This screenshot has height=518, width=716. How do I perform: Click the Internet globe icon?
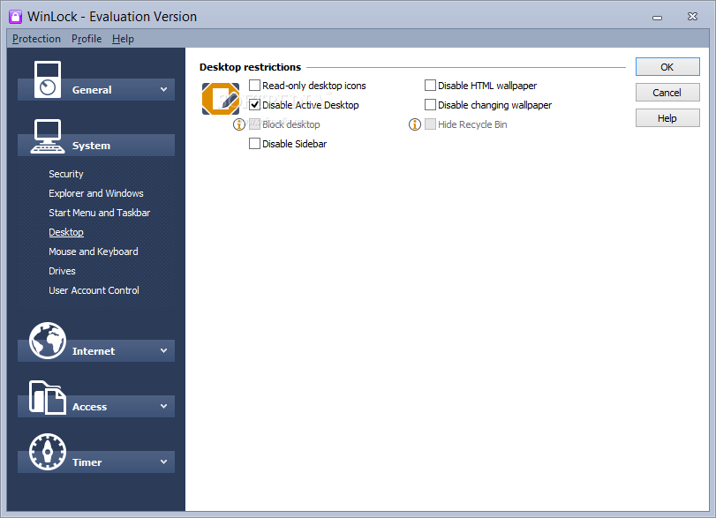(x=48, y=341)
